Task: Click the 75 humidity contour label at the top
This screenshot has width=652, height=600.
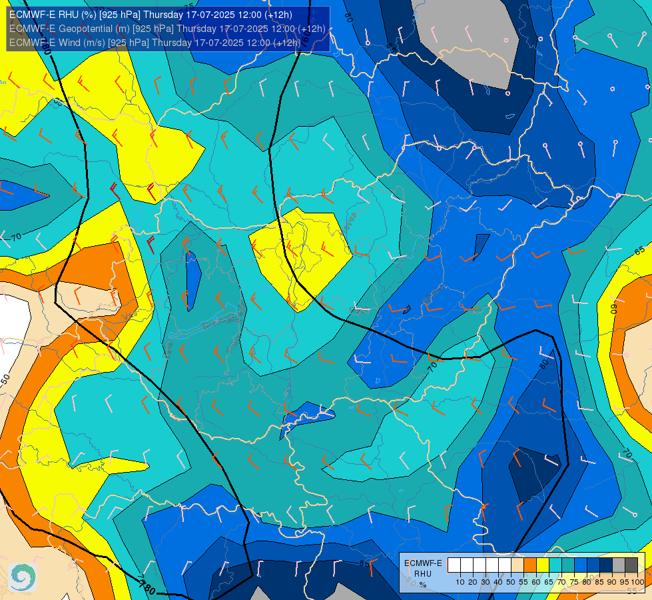Action: [x=189, y=6]
